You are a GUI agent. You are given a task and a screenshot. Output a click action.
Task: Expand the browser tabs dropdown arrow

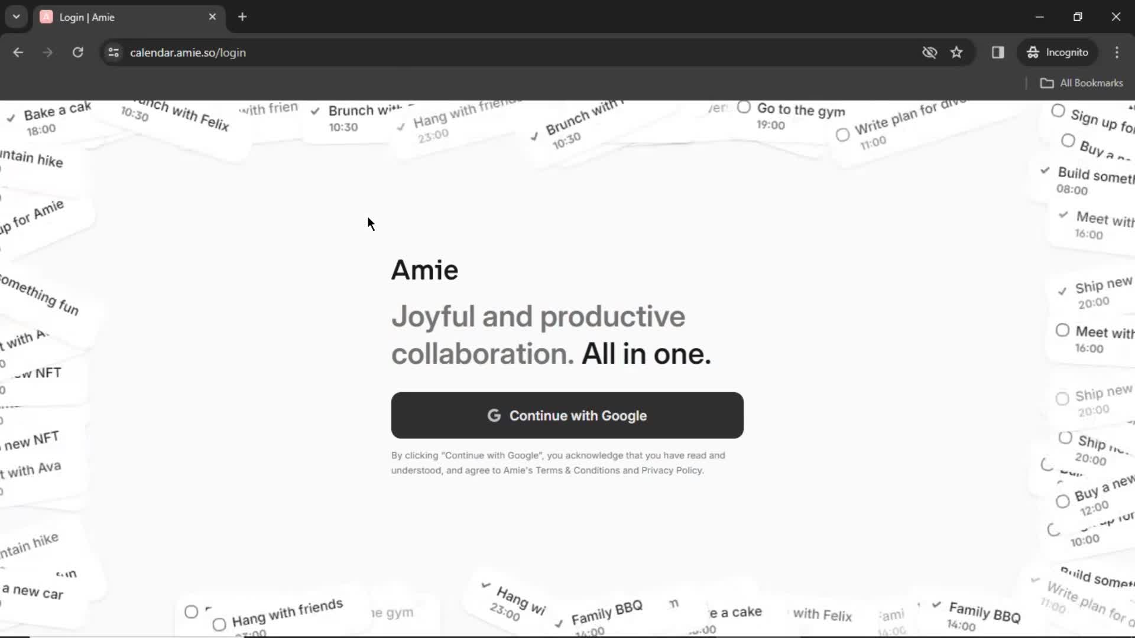click(15, 17)
